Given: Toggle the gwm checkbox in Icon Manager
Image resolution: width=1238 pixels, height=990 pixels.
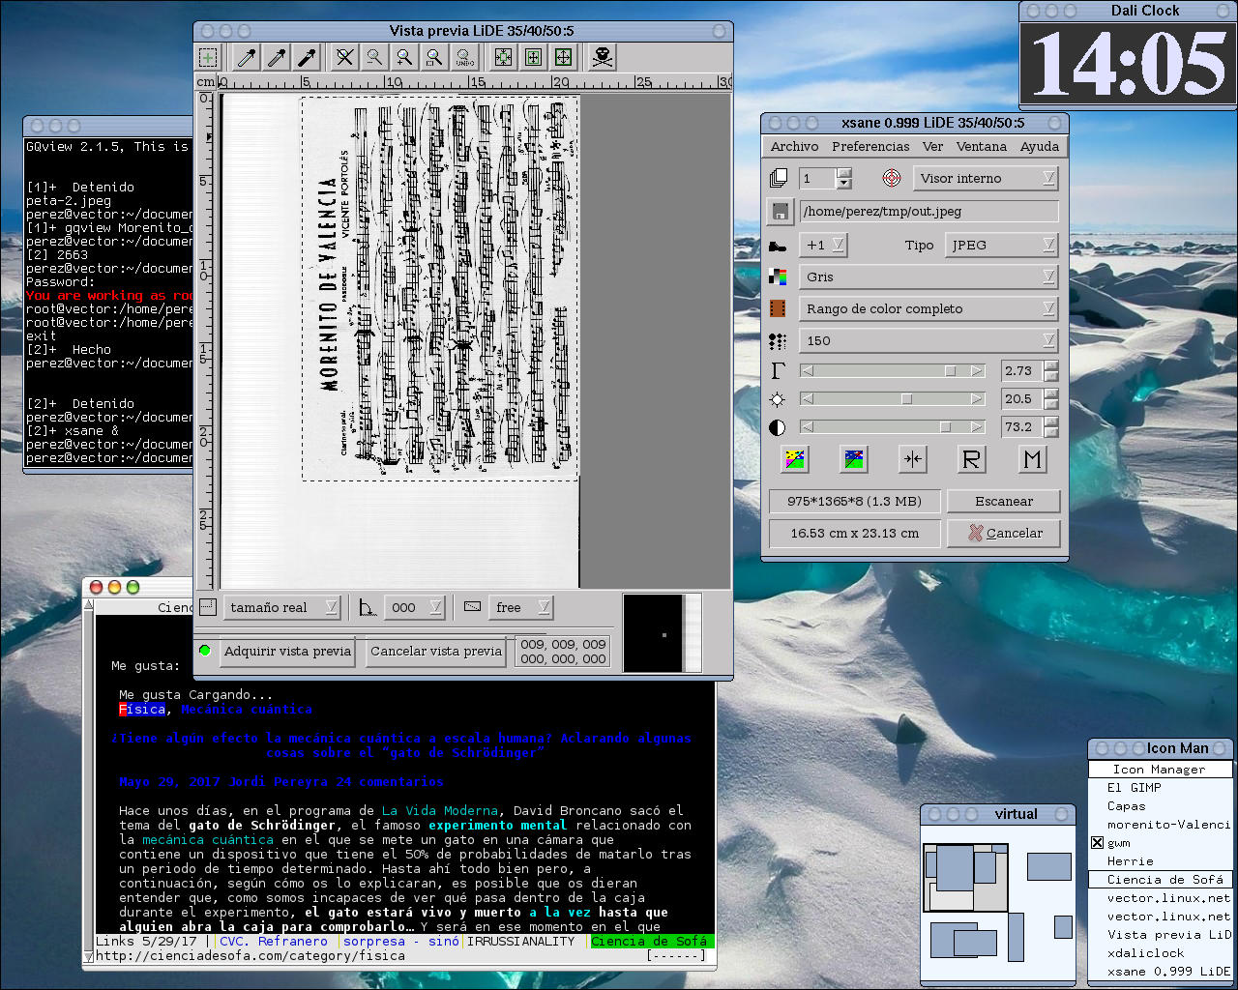Looking at the screenshot, I should (1097, 843).
